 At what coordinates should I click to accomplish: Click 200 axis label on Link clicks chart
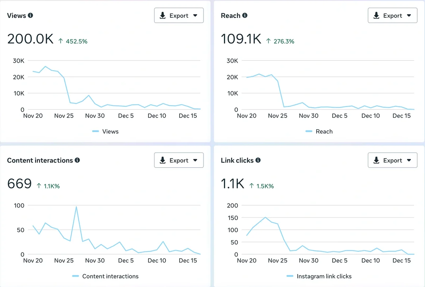(x=232, y=205)
